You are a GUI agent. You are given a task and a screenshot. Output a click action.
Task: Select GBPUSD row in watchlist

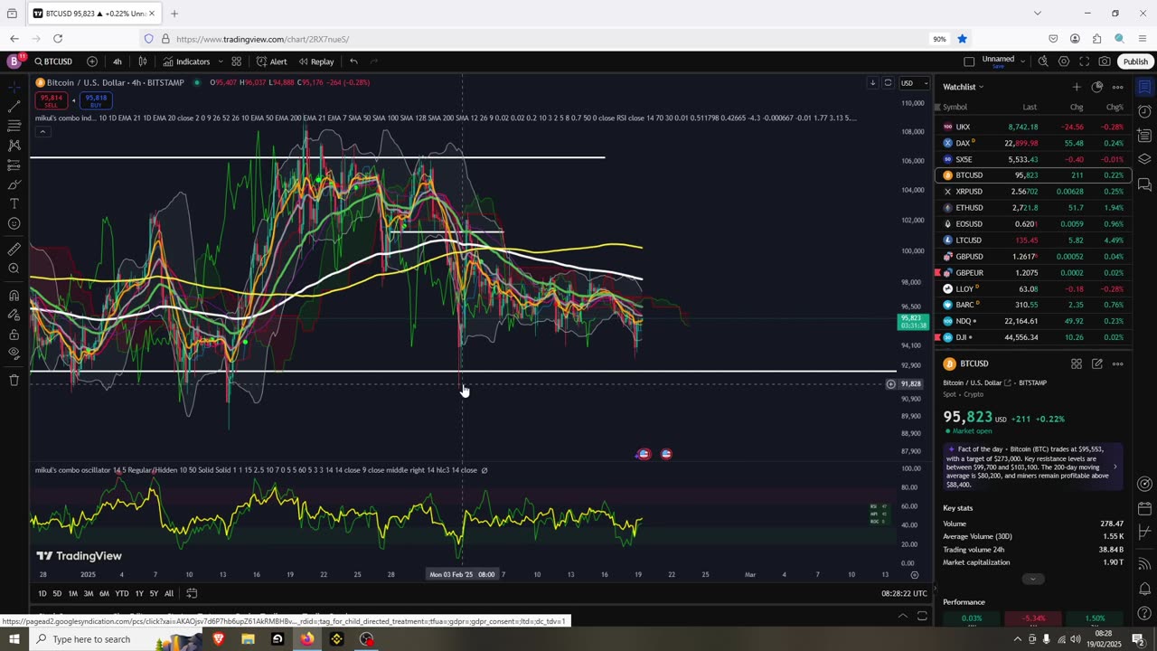pyautogui.click(x=1033, y=257)
